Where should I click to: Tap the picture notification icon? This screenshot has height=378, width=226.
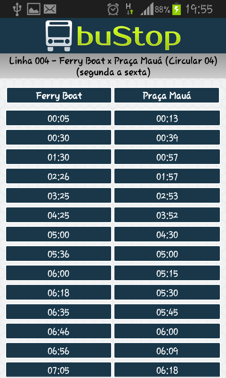(x=33, y=9)
